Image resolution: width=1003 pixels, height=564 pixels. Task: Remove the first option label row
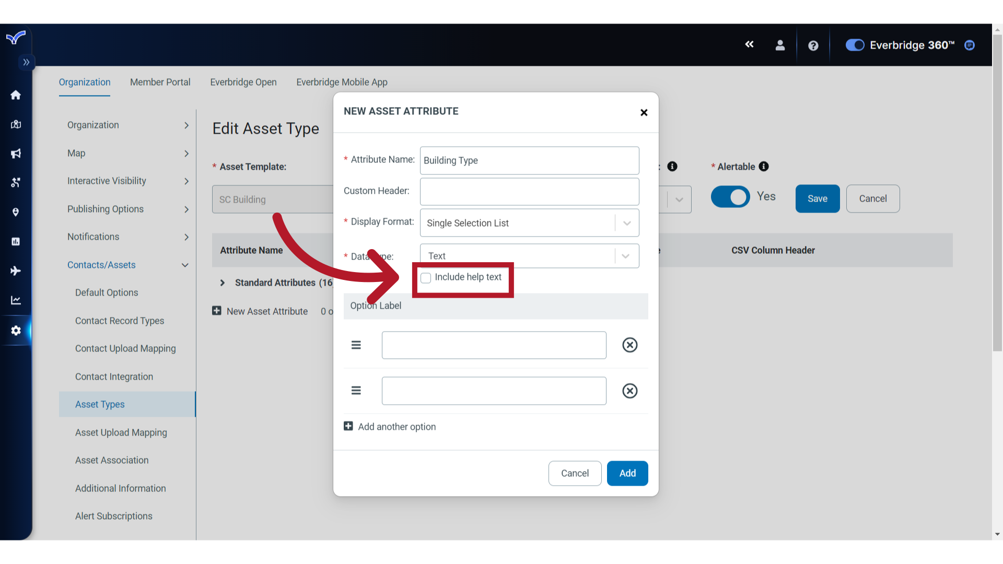point(630,345)
